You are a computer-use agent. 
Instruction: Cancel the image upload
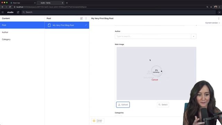[x=155, y=80]
